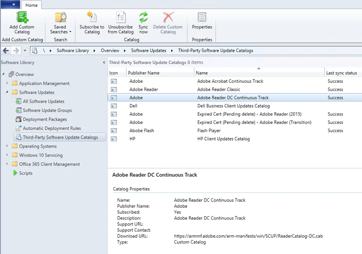This screenshot has height=254, width=362.
Task: Select Adobe Acrobat Continuous Track catalog name
Action: point(230,81)
